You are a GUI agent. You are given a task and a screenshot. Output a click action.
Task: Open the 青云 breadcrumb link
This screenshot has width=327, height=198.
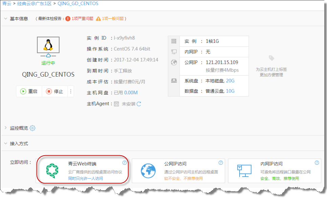7,3
